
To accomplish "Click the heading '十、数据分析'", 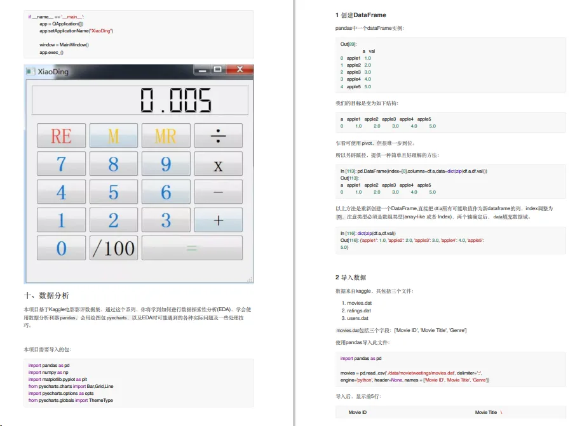I will pos(46,295).
